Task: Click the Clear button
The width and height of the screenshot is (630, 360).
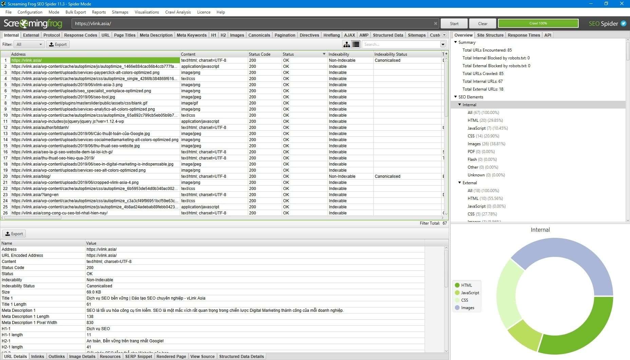Action: tap(483, 23)
